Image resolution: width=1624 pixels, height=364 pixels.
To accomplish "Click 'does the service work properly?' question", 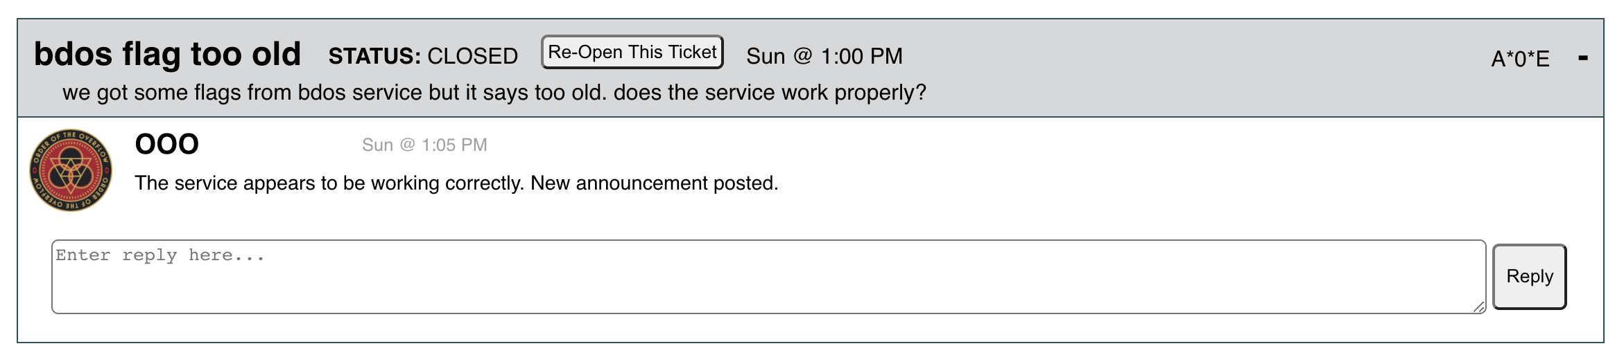I will pos(770,93).
